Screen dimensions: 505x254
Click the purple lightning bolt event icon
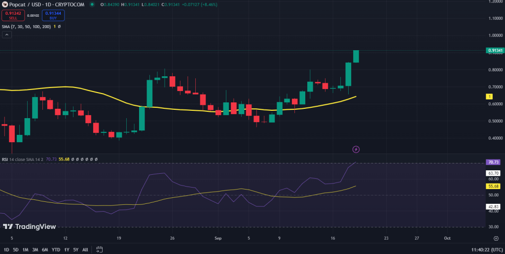pyautogui.click(x=356, y=149)
